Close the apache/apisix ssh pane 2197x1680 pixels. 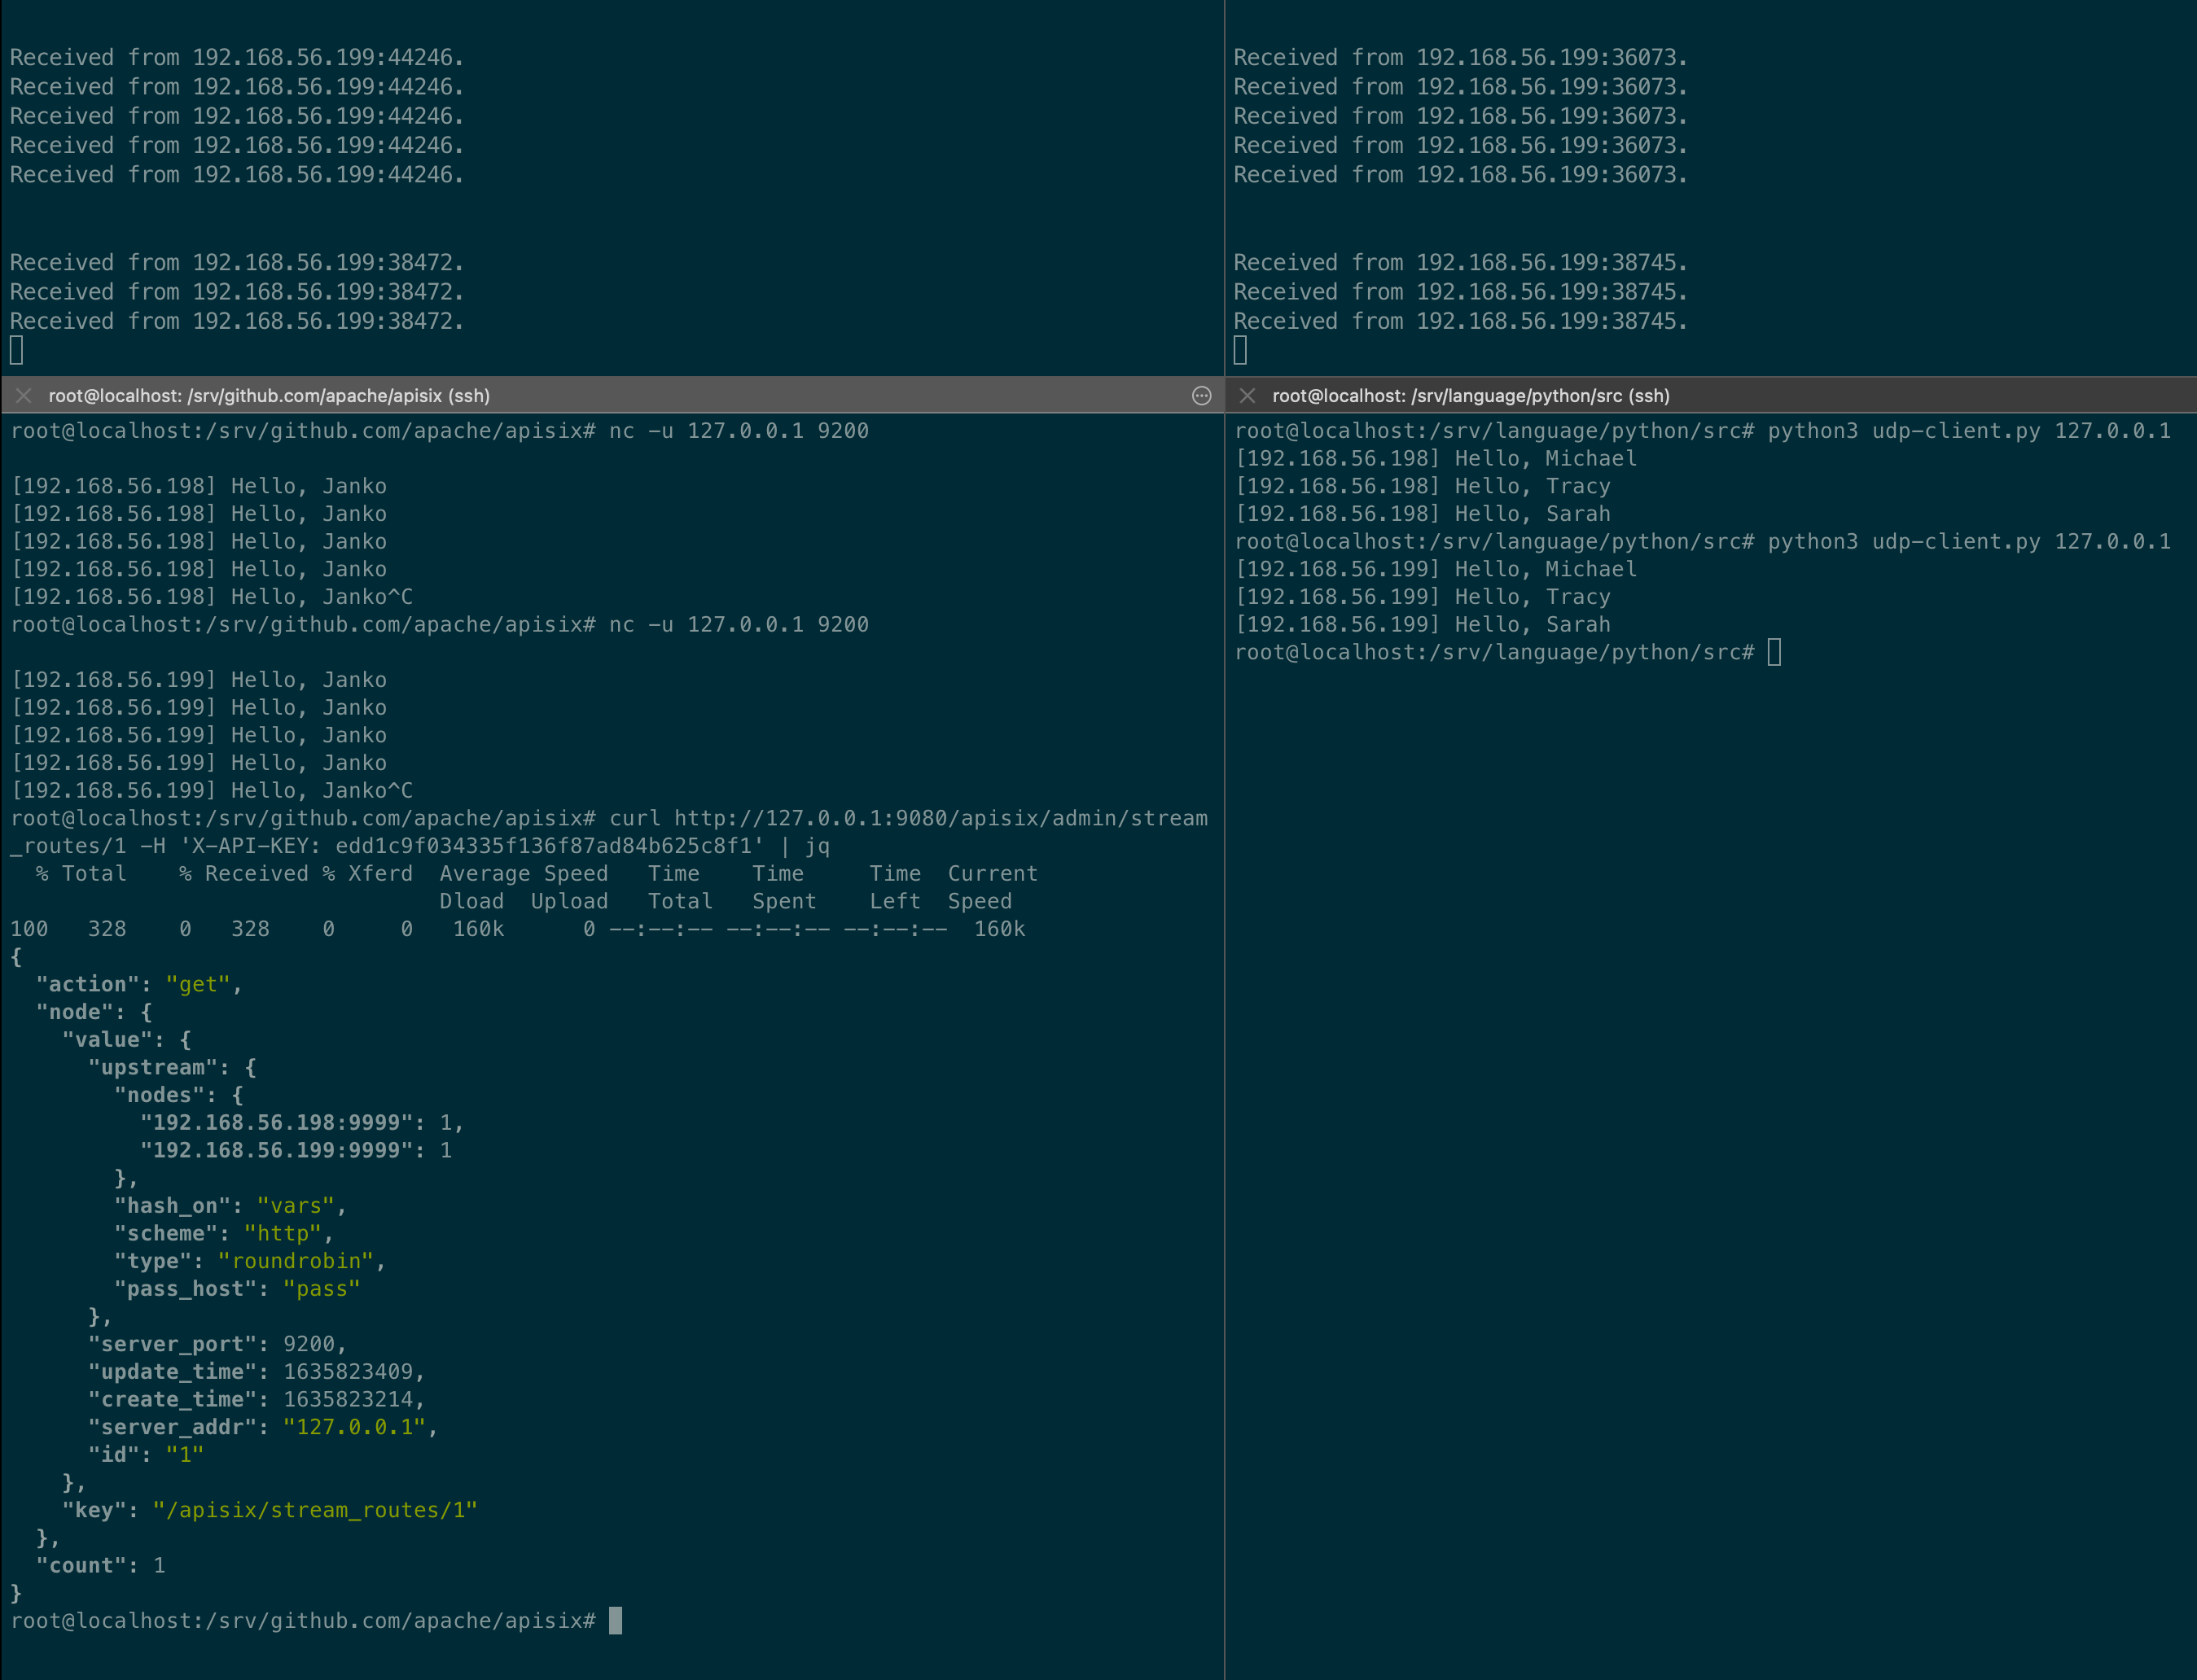click(24, 395)
